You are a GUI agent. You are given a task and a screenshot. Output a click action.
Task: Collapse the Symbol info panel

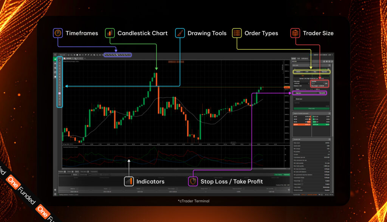[x=329, y=139]
